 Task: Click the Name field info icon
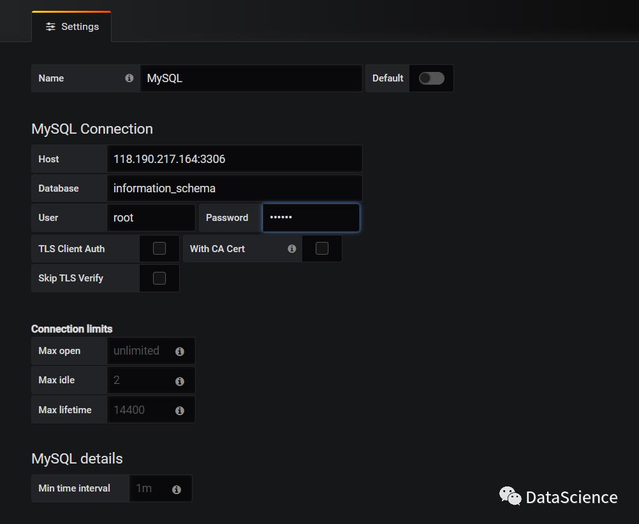click(129, 78)
